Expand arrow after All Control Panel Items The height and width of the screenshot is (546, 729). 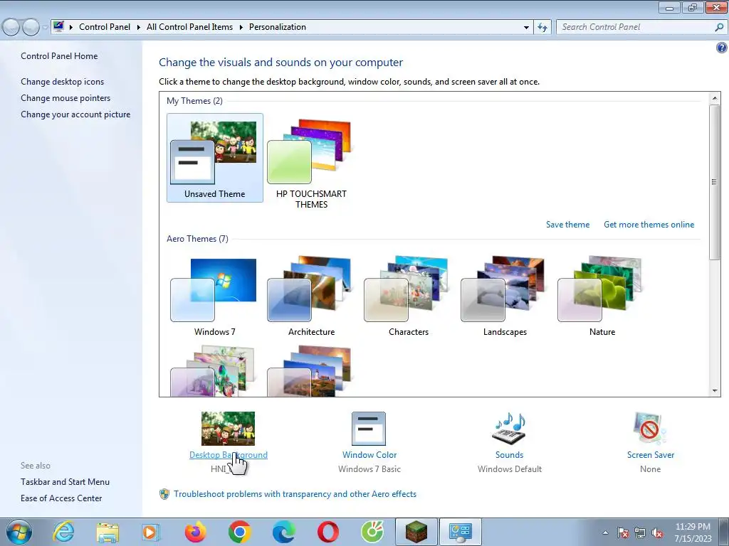pos(241,28)
